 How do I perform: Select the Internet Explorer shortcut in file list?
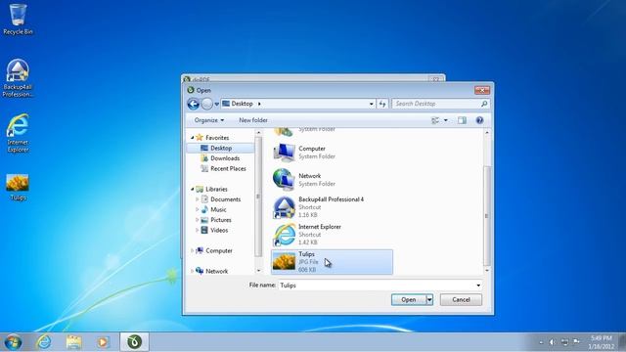332,235
